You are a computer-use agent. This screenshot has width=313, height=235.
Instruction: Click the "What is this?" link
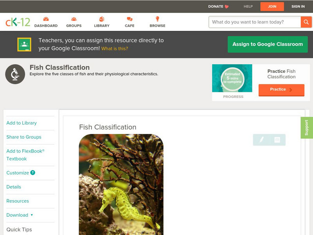pos(115,49)
